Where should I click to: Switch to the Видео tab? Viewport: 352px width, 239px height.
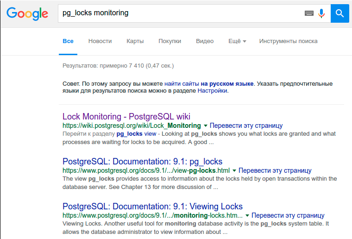point(205,41)
